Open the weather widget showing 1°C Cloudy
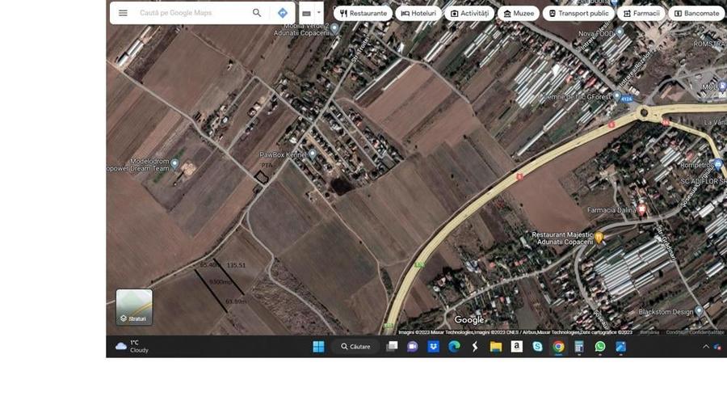The height and width of the screenshot is (409, 727). 132,347
